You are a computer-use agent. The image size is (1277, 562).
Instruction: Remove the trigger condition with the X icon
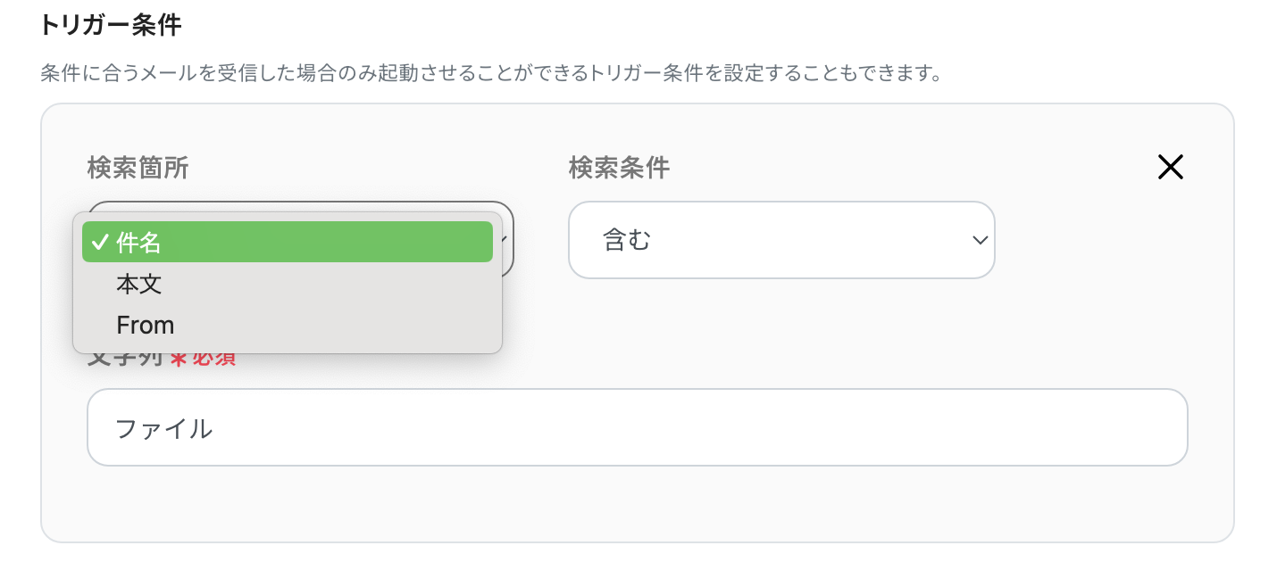1170,167
